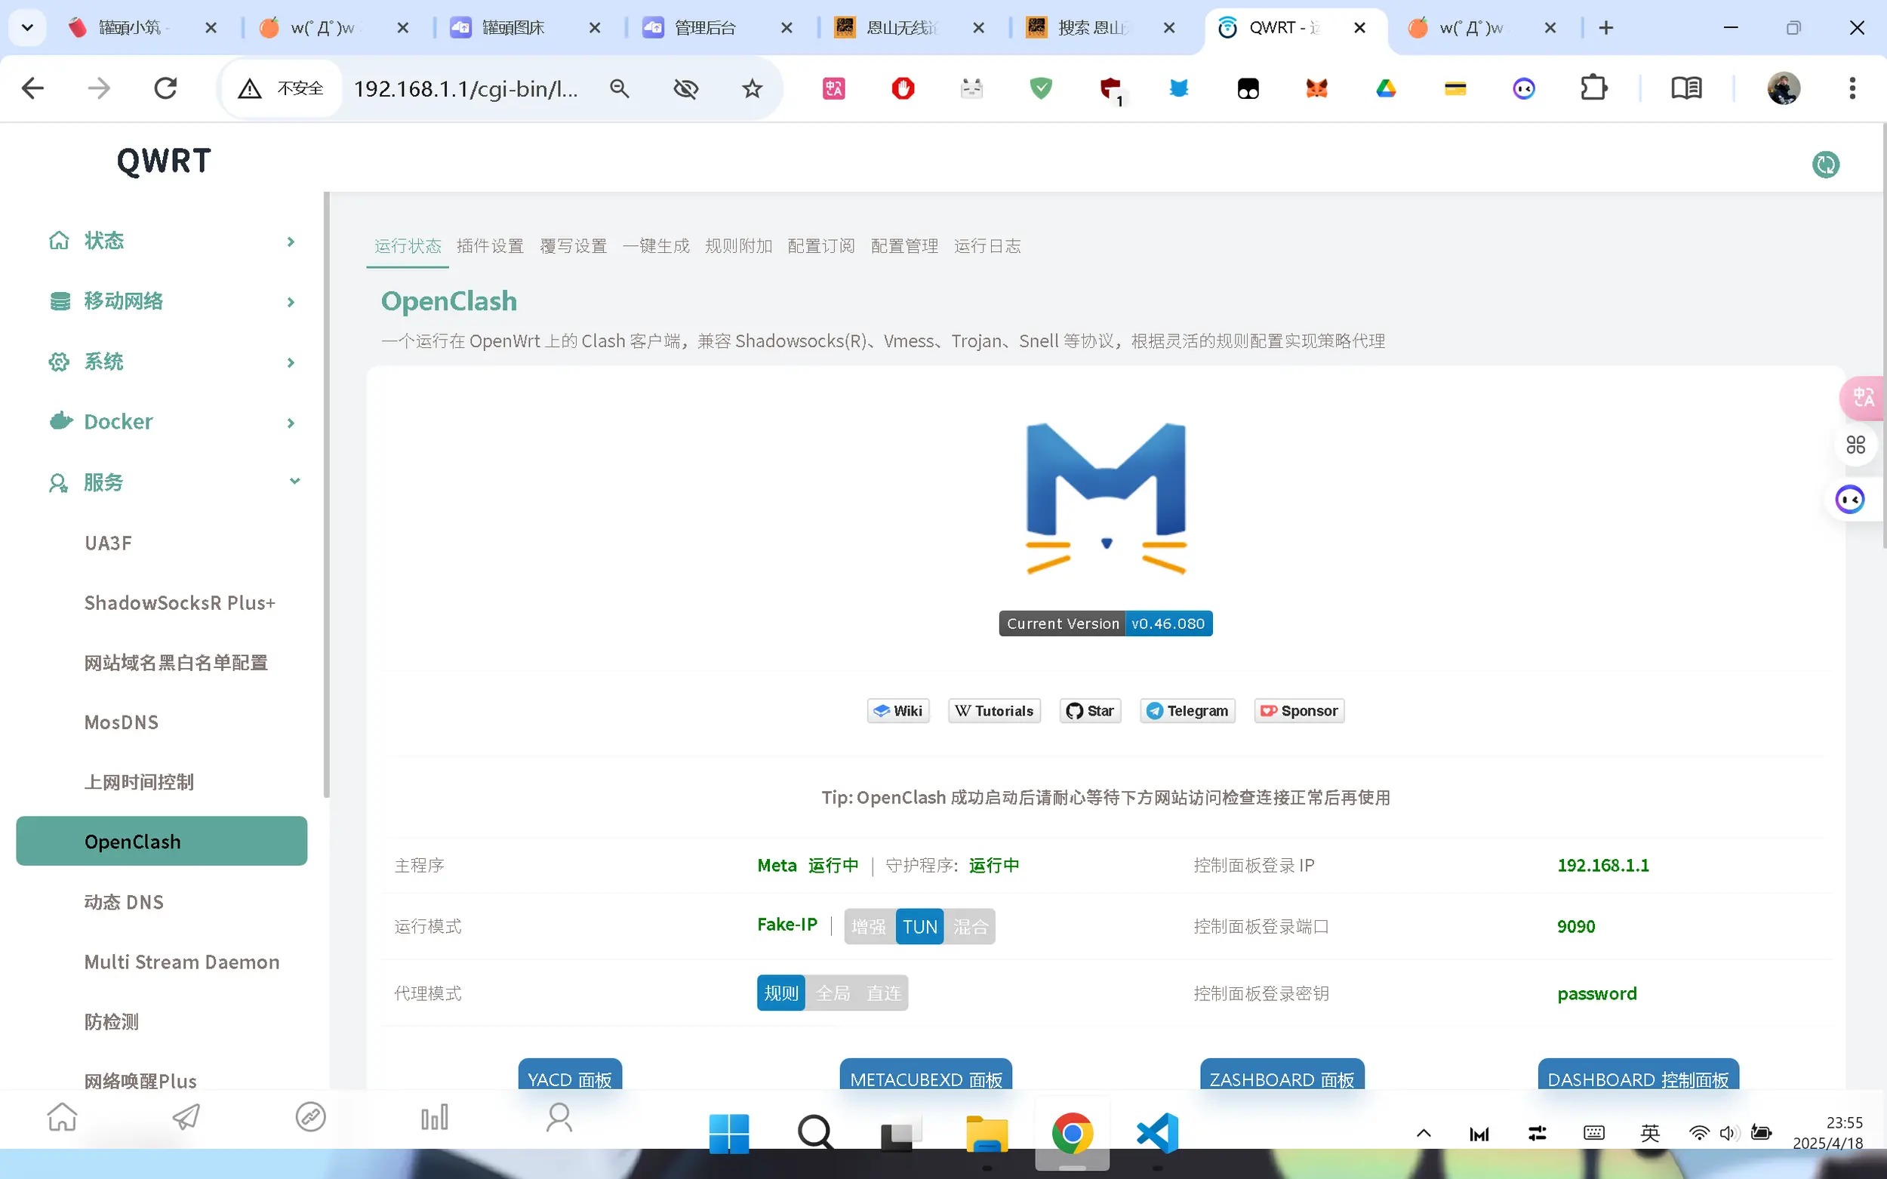
Task: Open the browser extensions puzzle icon
Action: (1593, 88)
